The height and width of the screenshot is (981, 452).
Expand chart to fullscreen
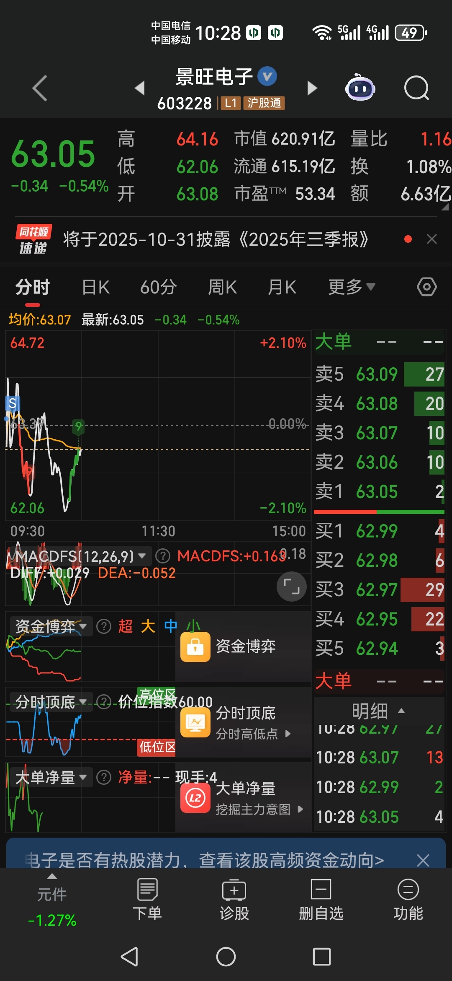292,586
